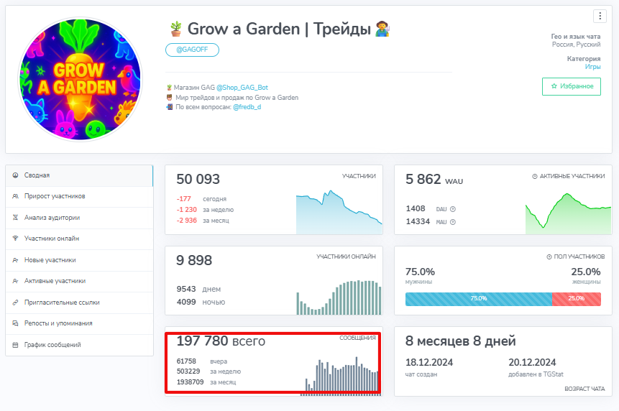Open the Игры category link
619x411 pixels.
tap(592, 66)
